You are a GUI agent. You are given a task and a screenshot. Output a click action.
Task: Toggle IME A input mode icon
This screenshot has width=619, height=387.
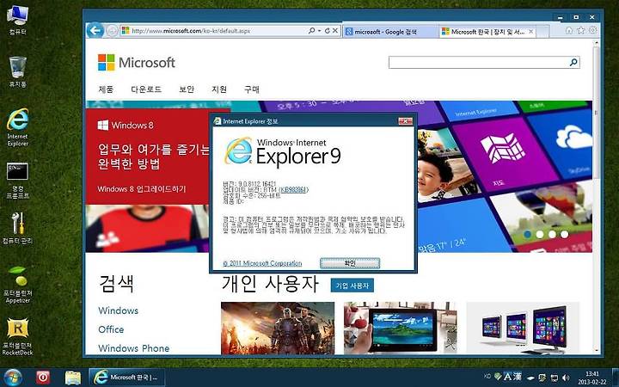(x=508, y=377)
